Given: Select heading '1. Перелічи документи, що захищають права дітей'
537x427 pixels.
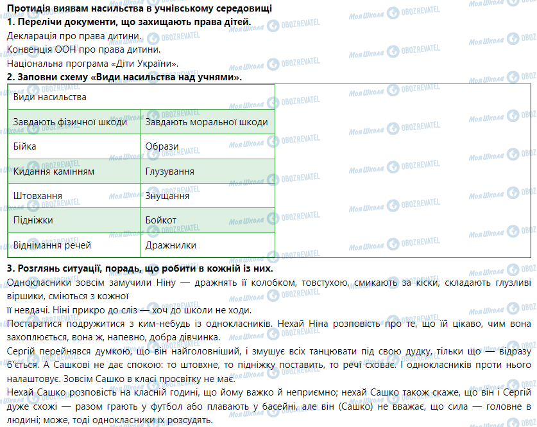Looking at the screenshot, I should 129,22.
